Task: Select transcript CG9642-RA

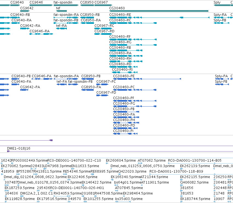Action: (x=30, y=26)
